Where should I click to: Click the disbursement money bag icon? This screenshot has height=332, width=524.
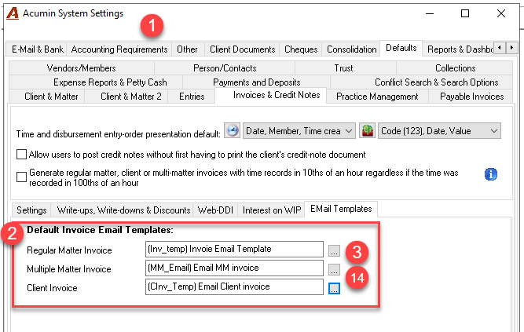[x=367, y=130]
